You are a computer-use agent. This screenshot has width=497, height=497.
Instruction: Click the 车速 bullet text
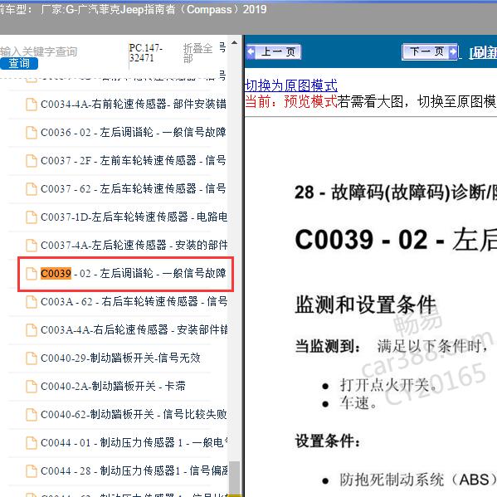(358, 403)
